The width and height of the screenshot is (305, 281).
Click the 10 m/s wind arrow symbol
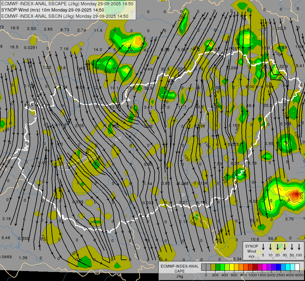click(x=270, y=247)
